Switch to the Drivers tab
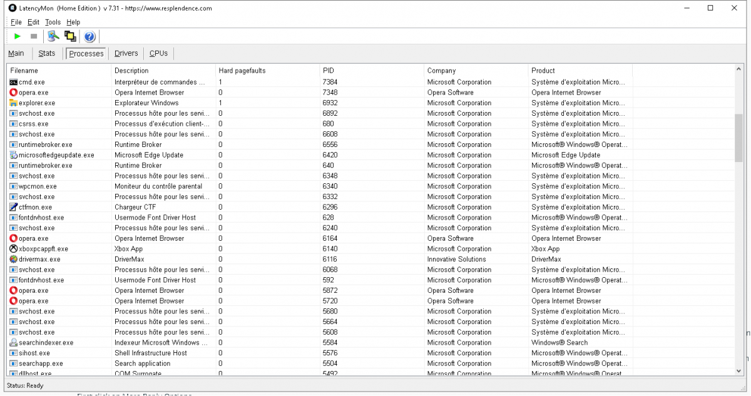 [x=126, y=53]
